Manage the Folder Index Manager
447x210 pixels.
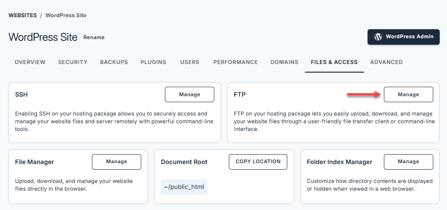click(x=408, y=162)
